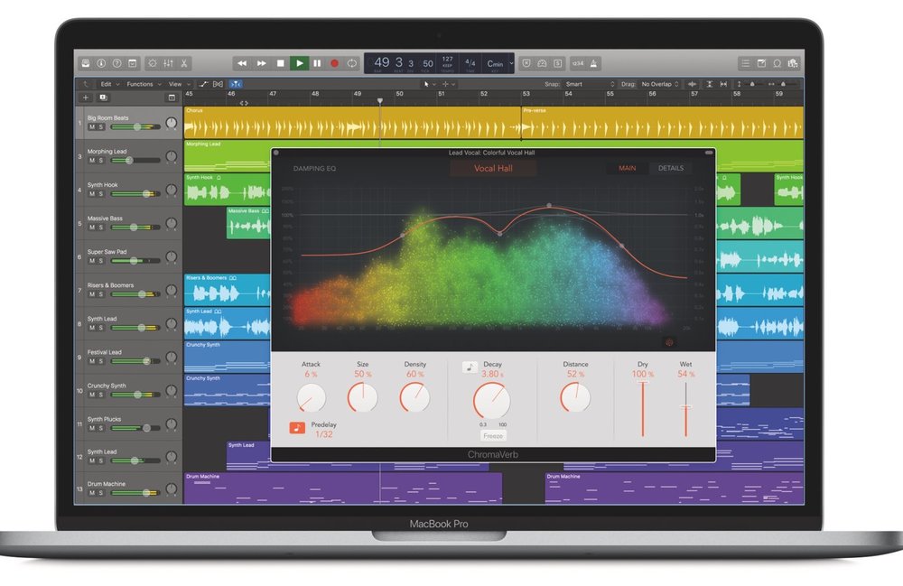Click the Wet level slider in ChromaVerb
Screen dimensions: 903x586
686,409
